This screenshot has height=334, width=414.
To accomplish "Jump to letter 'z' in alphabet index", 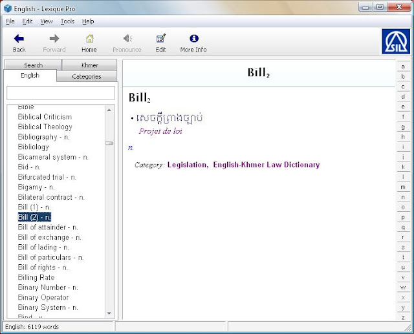I will click(x=403, y=317).
